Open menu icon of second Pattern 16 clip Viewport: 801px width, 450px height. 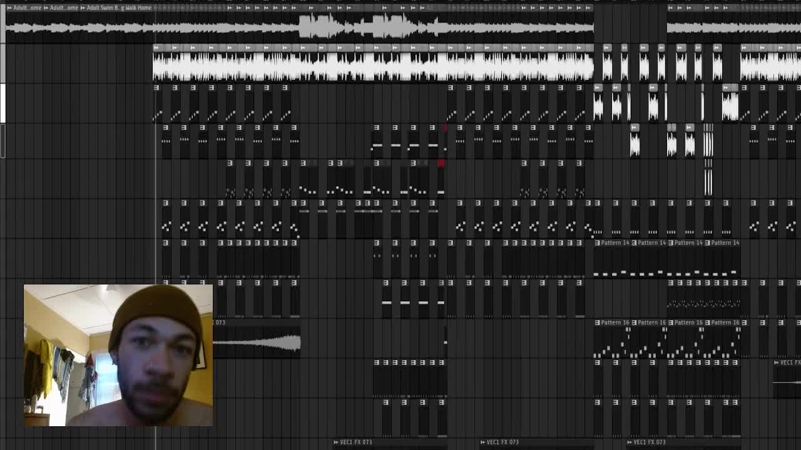634,322
